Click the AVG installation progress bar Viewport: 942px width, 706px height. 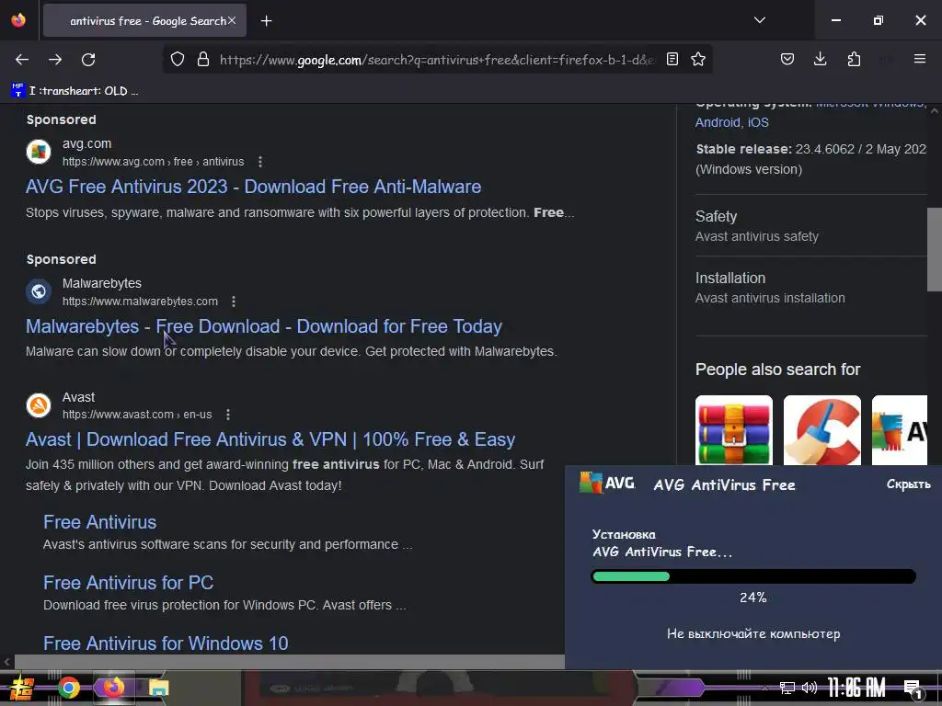(753, 576)
